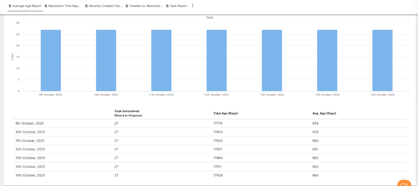Select the chart bar for 15th October
Screen dimensions: 418x186
pos(382,61)
